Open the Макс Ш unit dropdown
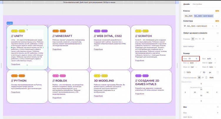Image resolution: width=221 pixels, height=119 pixels. 196,67
